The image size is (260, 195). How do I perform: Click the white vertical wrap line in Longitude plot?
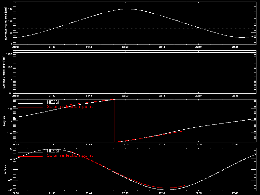click(117, 121)
